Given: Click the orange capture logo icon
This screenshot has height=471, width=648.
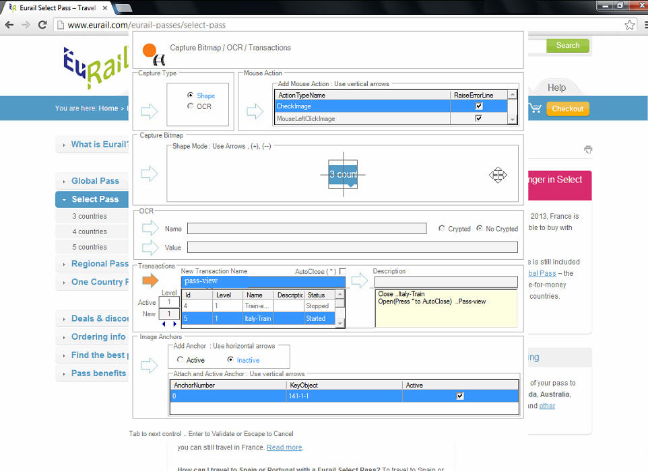Looking at the screenshot, I should (x=154, y=54).
